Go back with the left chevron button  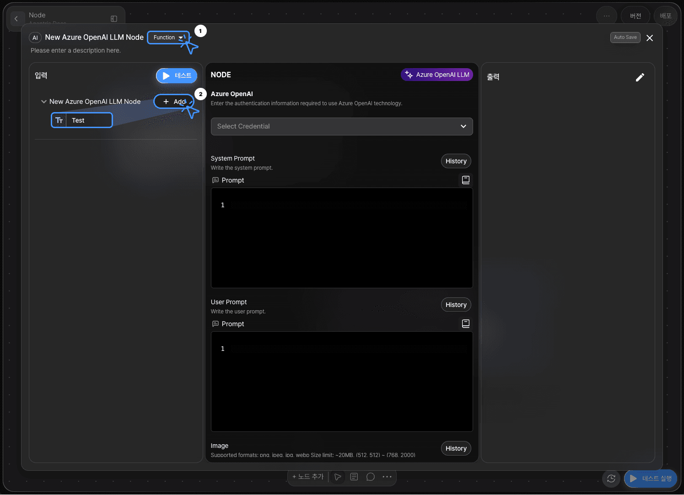tap(16, 19)
